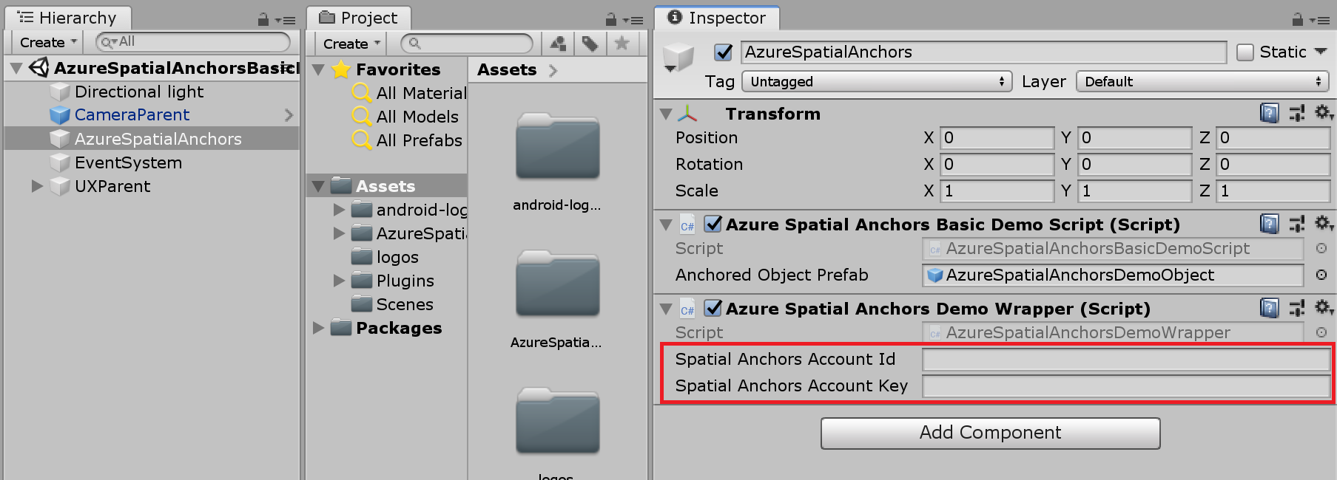This screenshot has width=1337, height=480.
Task: Click the Transform help reference icon
Action: click(x=1270, y=112)
